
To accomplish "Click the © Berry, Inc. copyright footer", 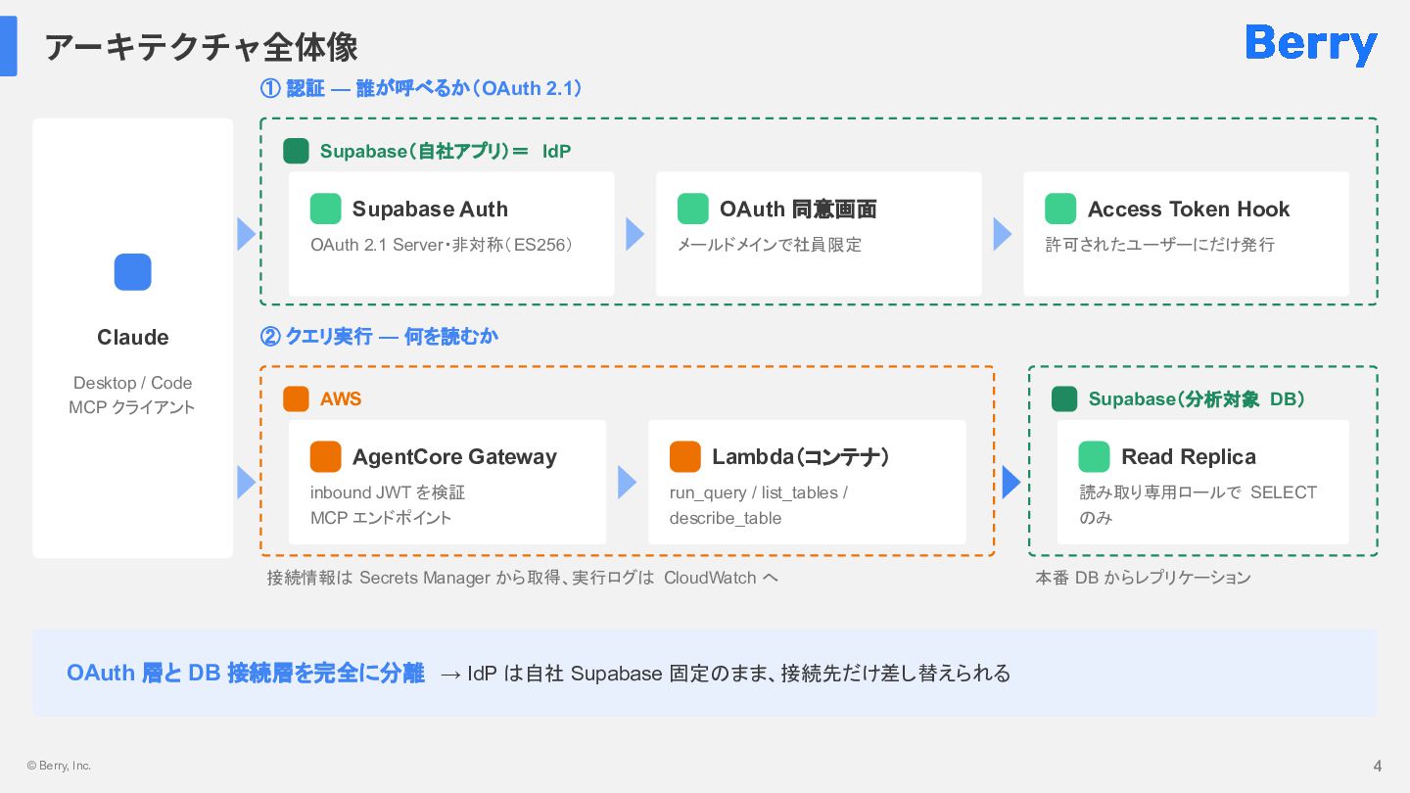I will 59,766.
